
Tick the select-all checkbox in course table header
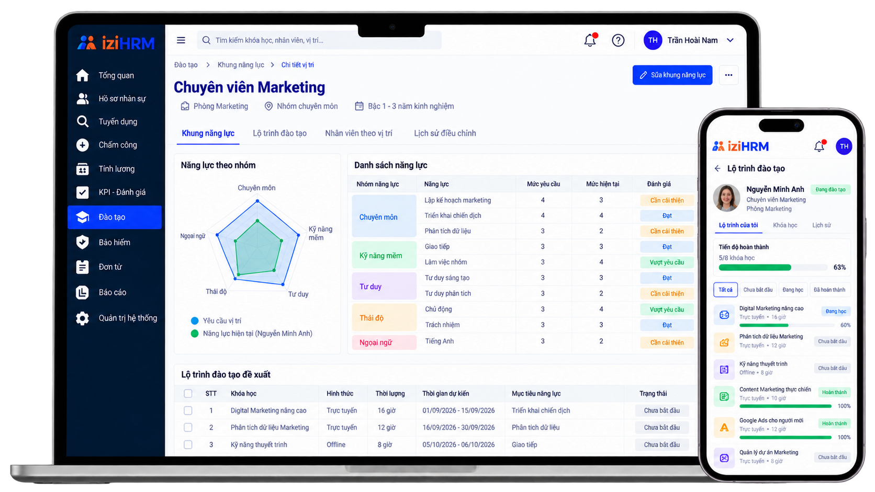click(188, 394)
